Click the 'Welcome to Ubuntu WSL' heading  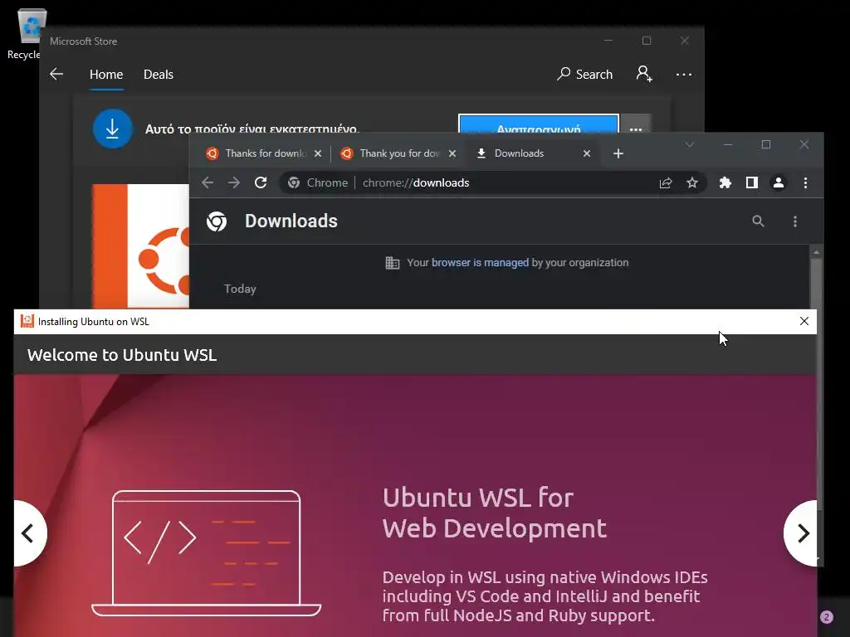click(x=122, y=355)
